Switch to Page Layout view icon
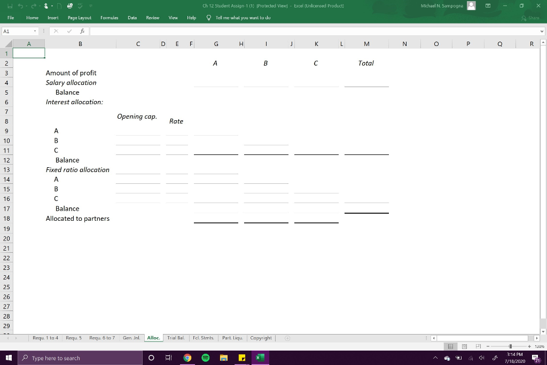This screenshot has width=547, height=365. coord(464,346)
